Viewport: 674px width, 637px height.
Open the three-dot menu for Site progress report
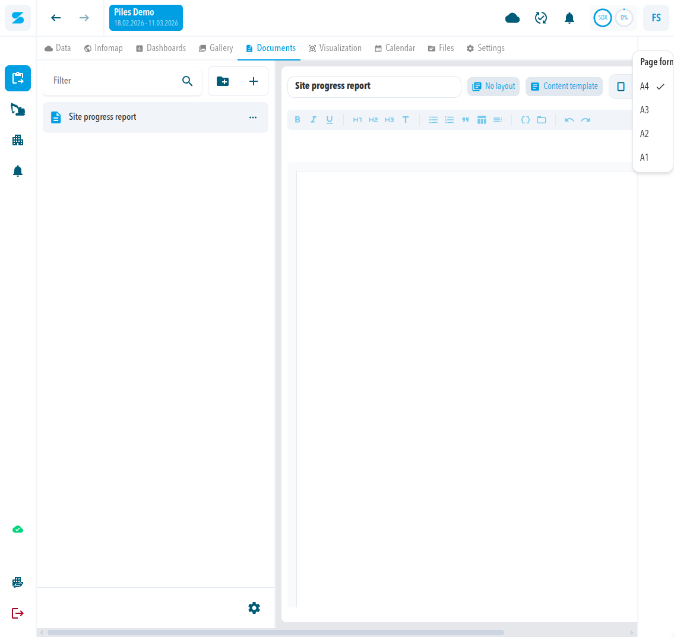click(253, 117)
